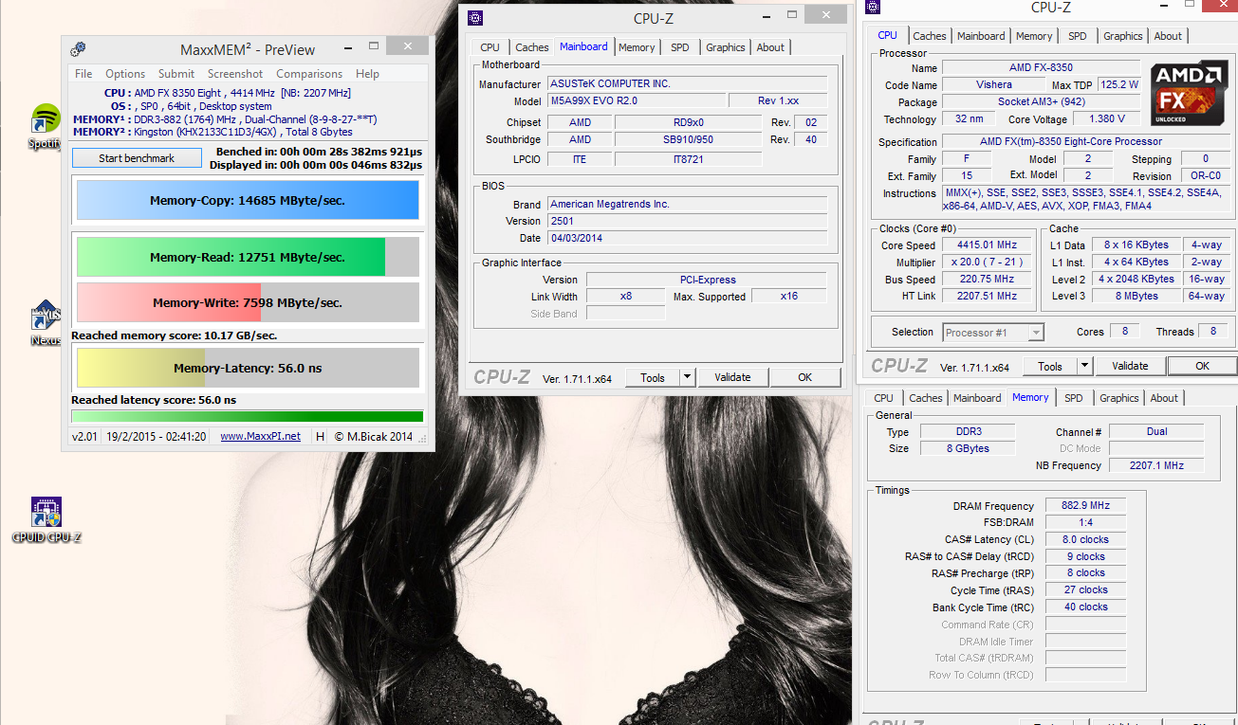Open About tab in processor window
This screenshot has height=725, width=1238.
pyautogui.click(x=1168, y=36)
